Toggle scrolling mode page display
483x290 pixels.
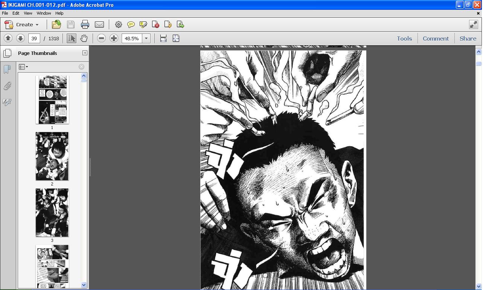(163, 38)
